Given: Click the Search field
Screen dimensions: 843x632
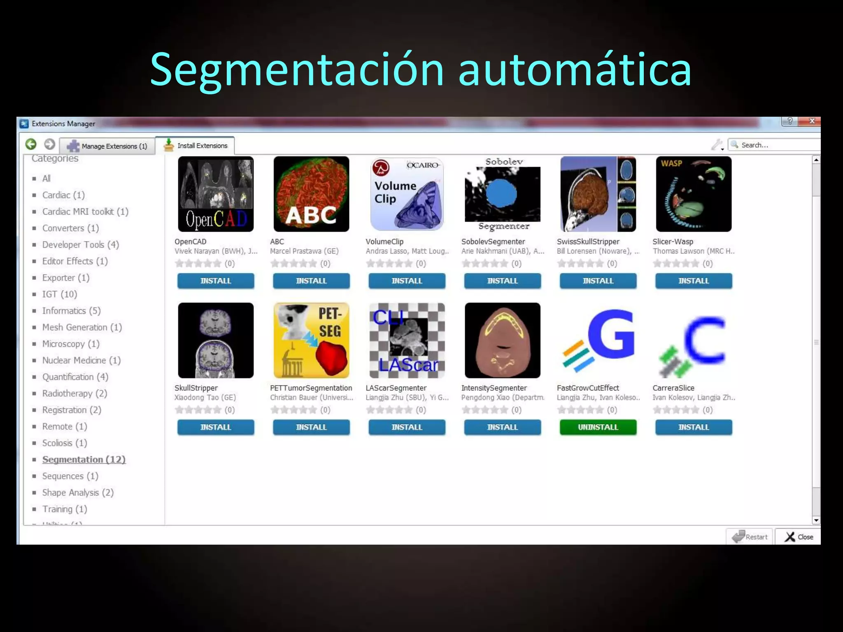Looking at the screenshot, I should click(x=774, y=145).
